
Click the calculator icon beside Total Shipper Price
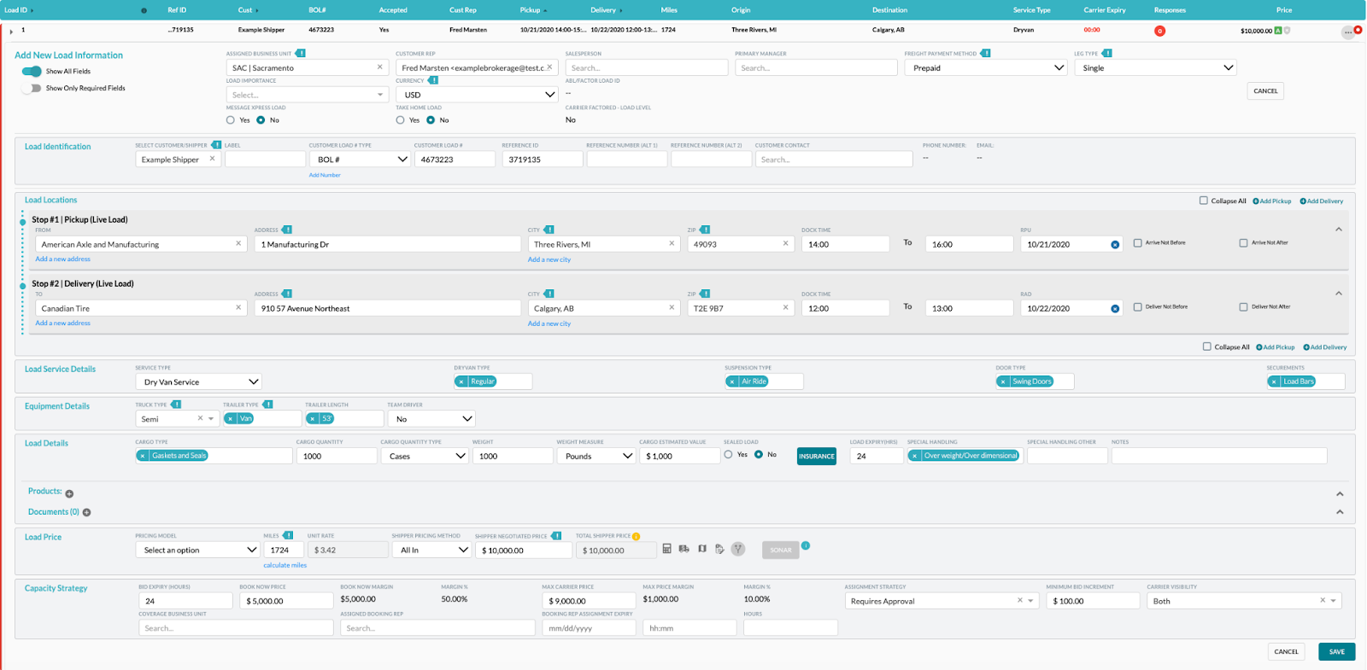666,549
